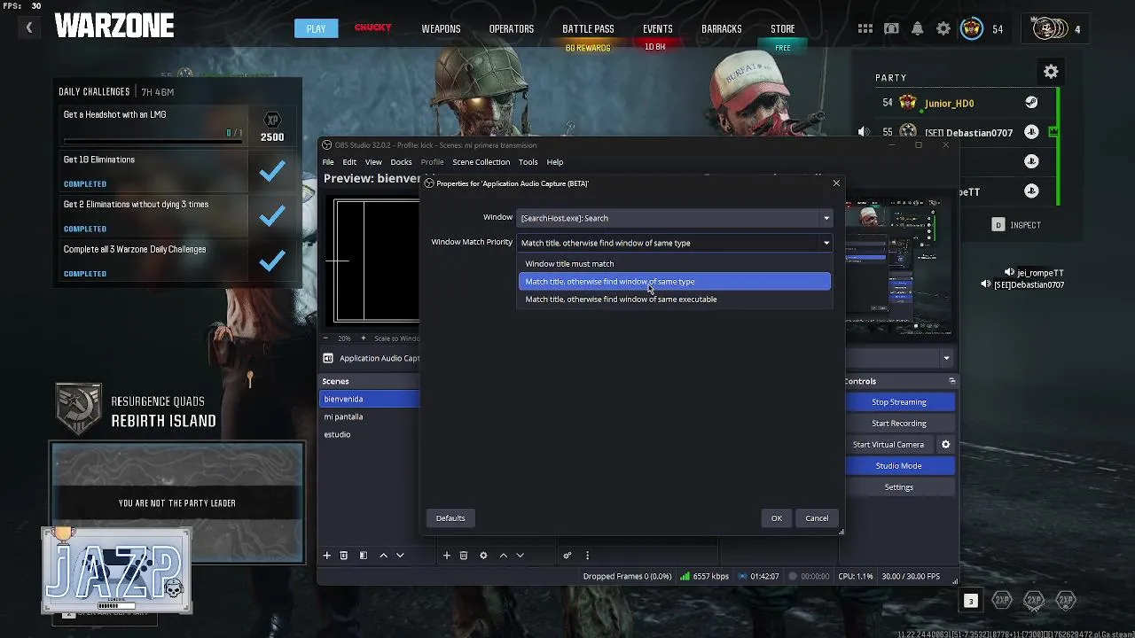Open the Warzone BARRACKS tab

pos(721,28)
